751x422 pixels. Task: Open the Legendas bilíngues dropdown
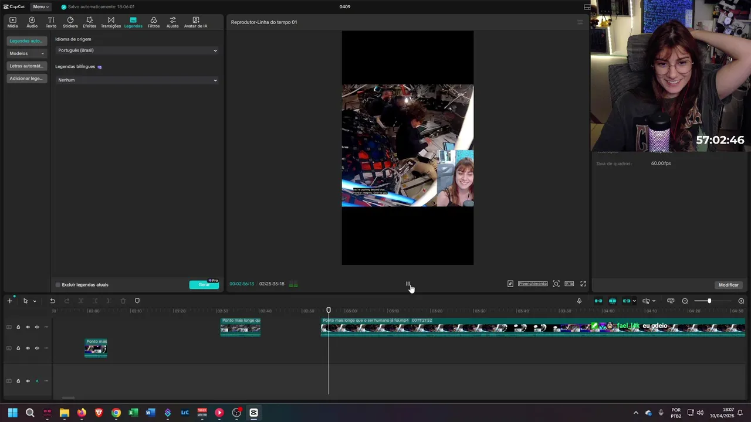click(x=137, y=80)
